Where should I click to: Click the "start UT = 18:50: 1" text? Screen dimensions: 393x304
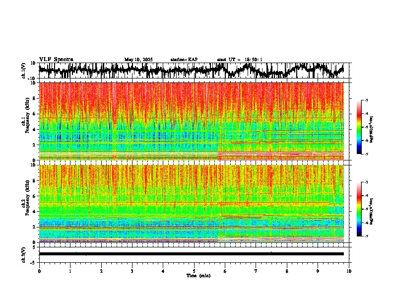click(240, 60)
